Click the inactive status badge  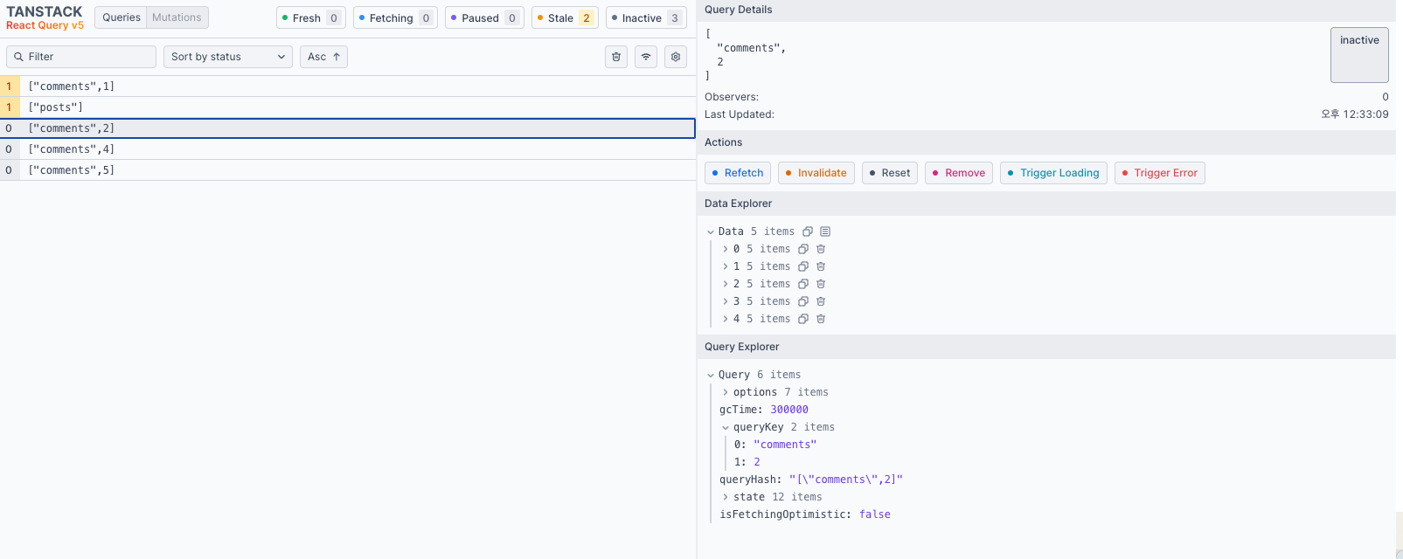[1359, 55]
